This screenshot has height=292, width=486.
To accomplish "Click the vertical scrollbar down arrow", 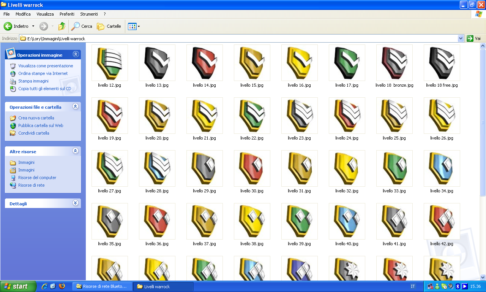I will point(483,277).
